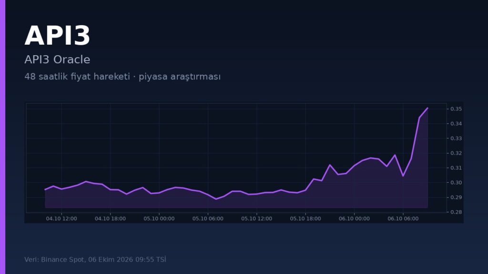Click the 0.32 price axis label

point(456,153)
